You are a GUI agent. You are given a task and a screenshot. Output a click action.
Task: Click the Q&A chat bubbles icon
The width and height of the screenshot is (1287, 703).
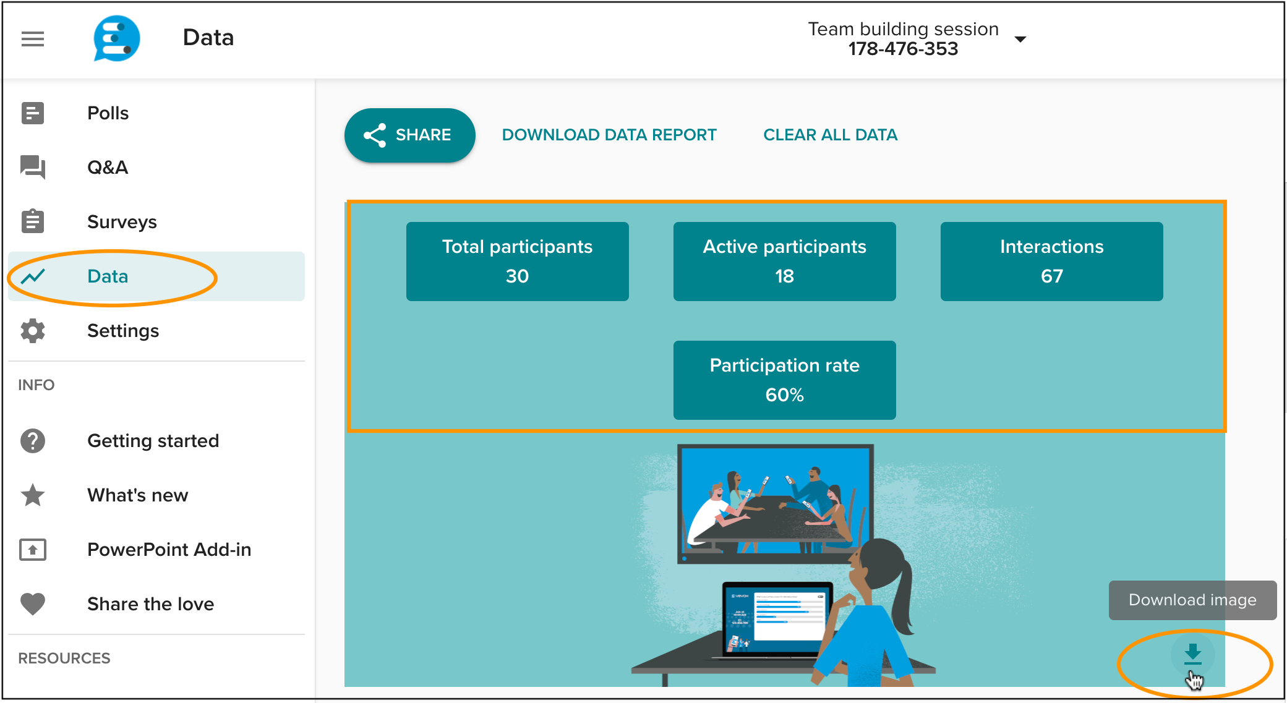(33, 168)
